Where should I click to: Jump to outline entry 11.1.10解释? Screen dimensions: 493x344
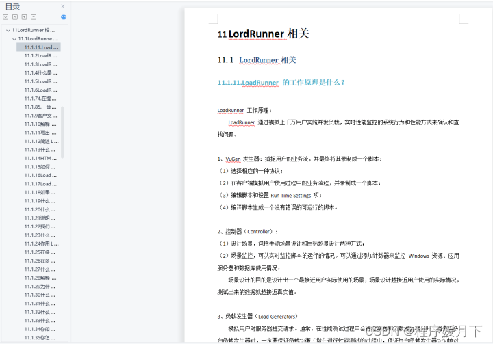pyautogui.click(x=40, y=124)
